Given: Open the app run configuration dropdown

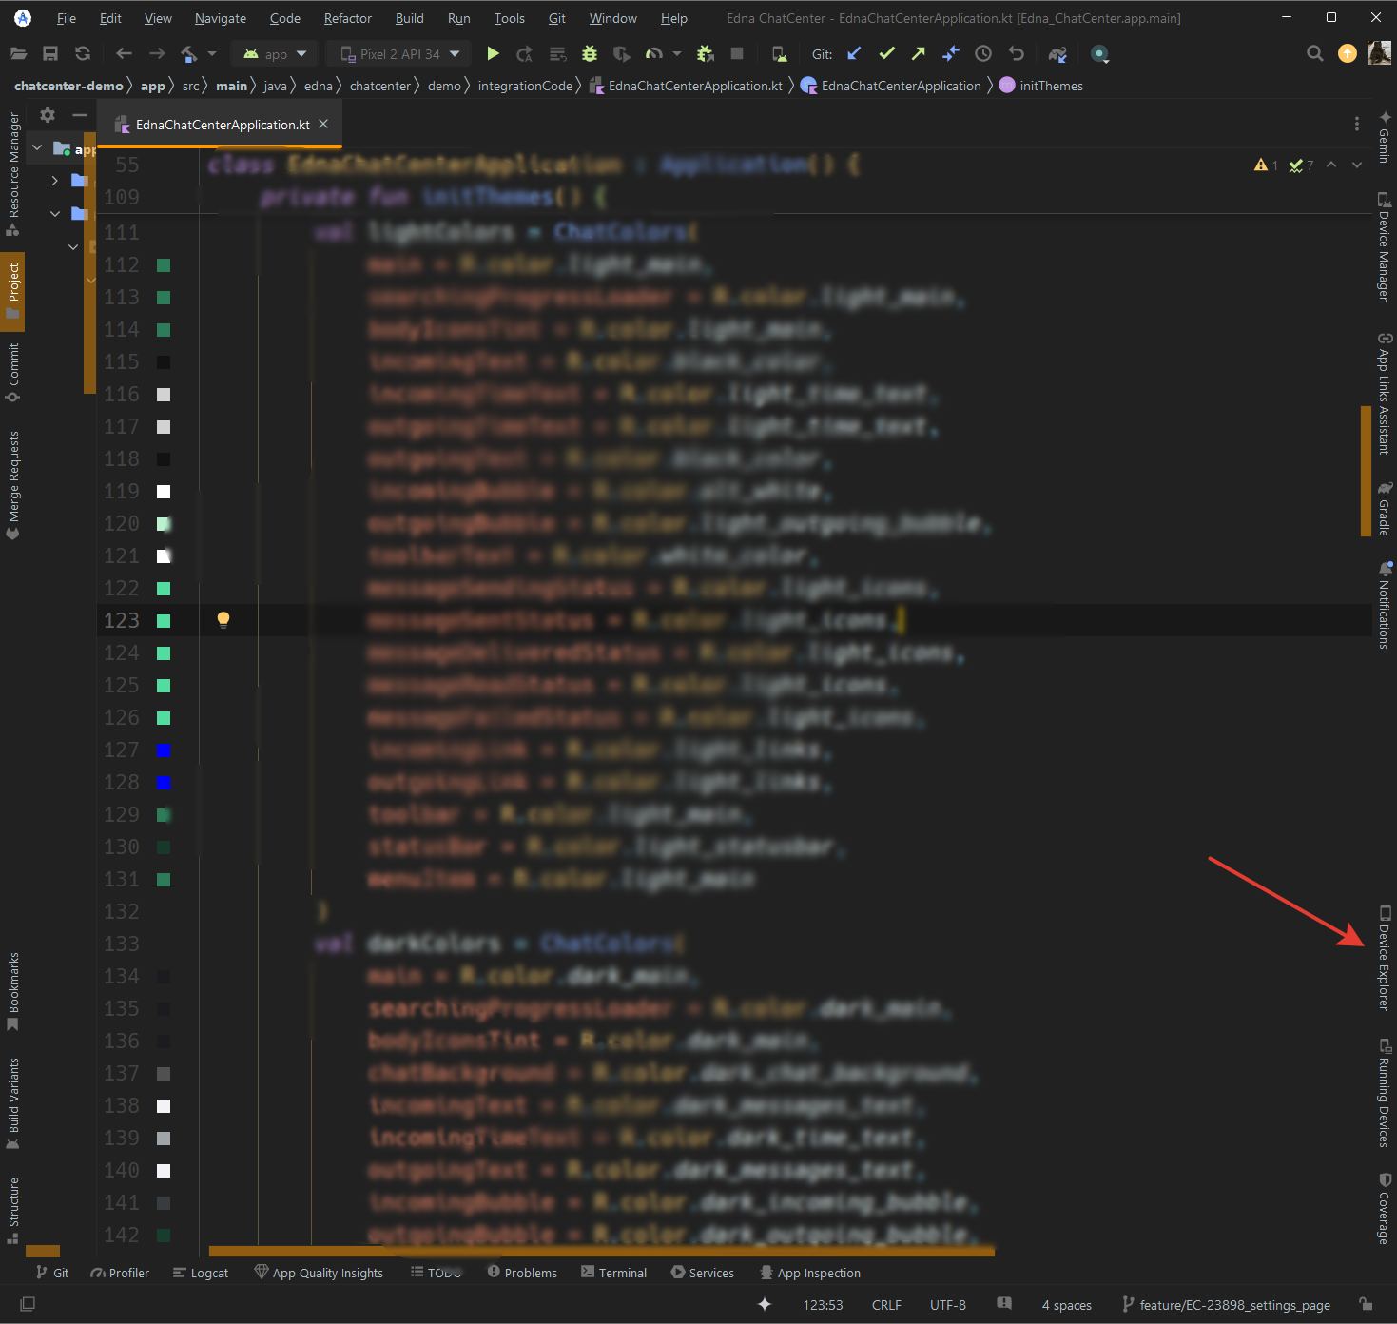Looking at the screenshot, I should tap(274, 53).
